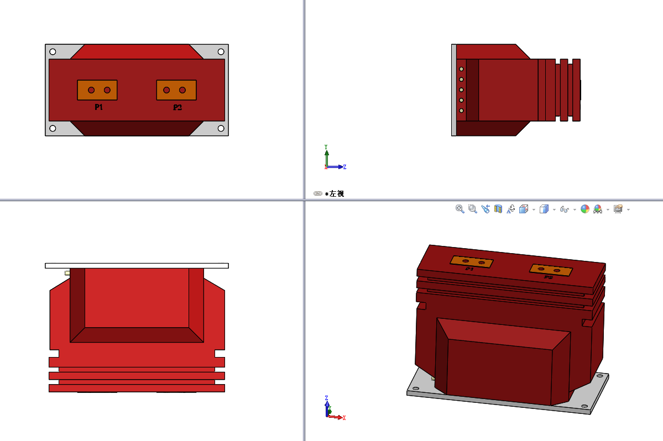Click the *左视 view name label

(x=335, y=193)
